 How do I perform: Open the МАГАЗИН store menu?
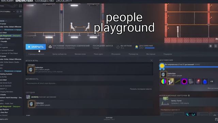pyautogui.click(x=7, y=1)
